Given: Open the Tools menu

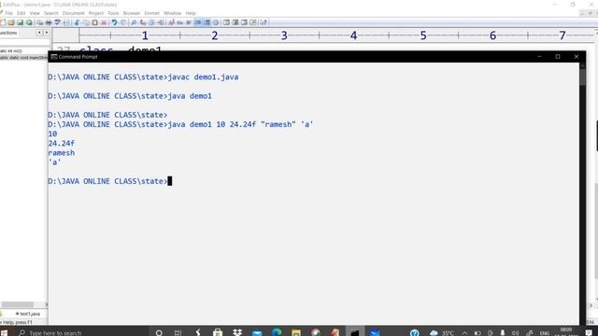Looking at the screenshot, I should [113, 13].
